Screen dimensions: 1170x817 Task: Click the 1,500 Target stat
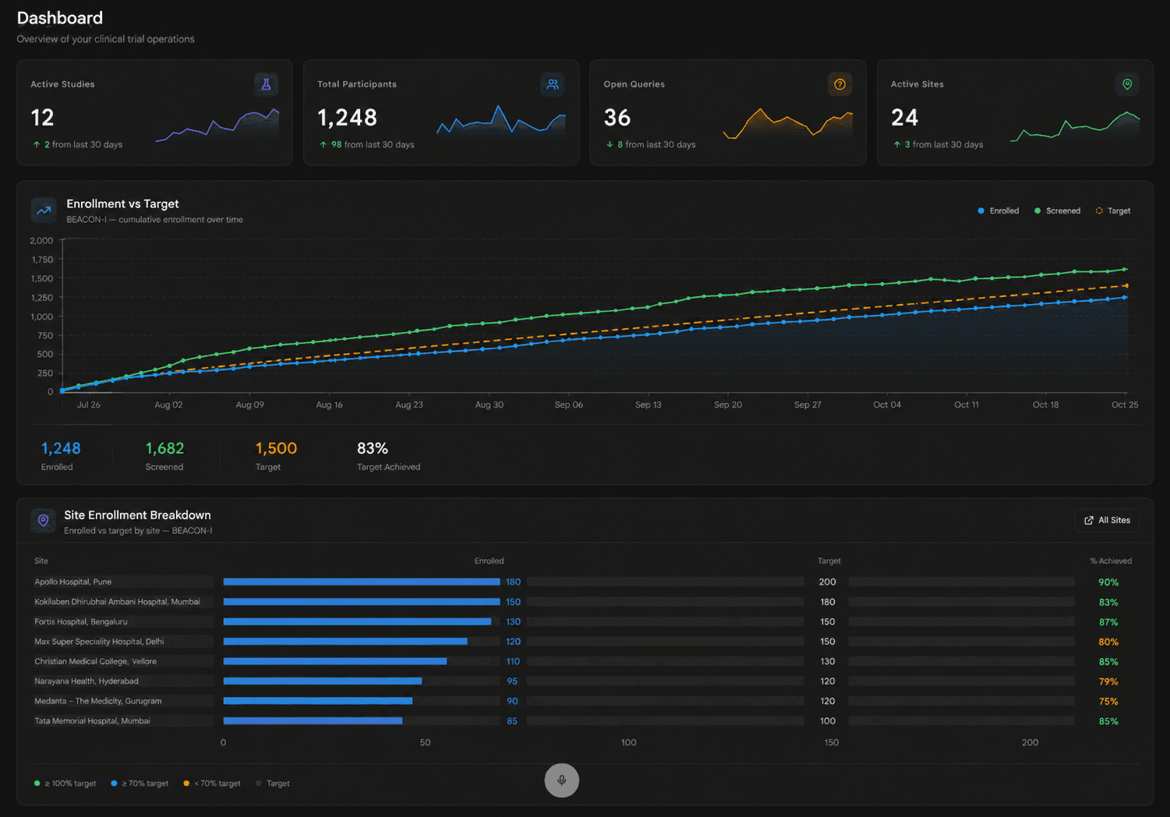click(x=276, y=455)
